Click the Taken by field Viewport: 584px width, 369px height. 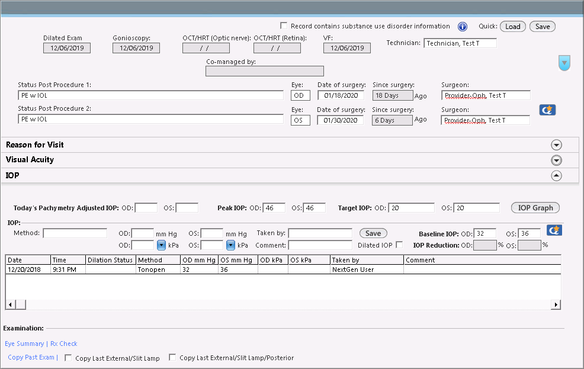[x=320, y=233]
